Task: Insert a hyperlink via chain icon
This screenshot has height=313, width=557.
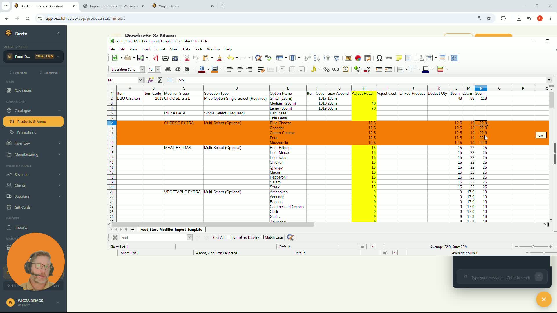Action: 389,58
